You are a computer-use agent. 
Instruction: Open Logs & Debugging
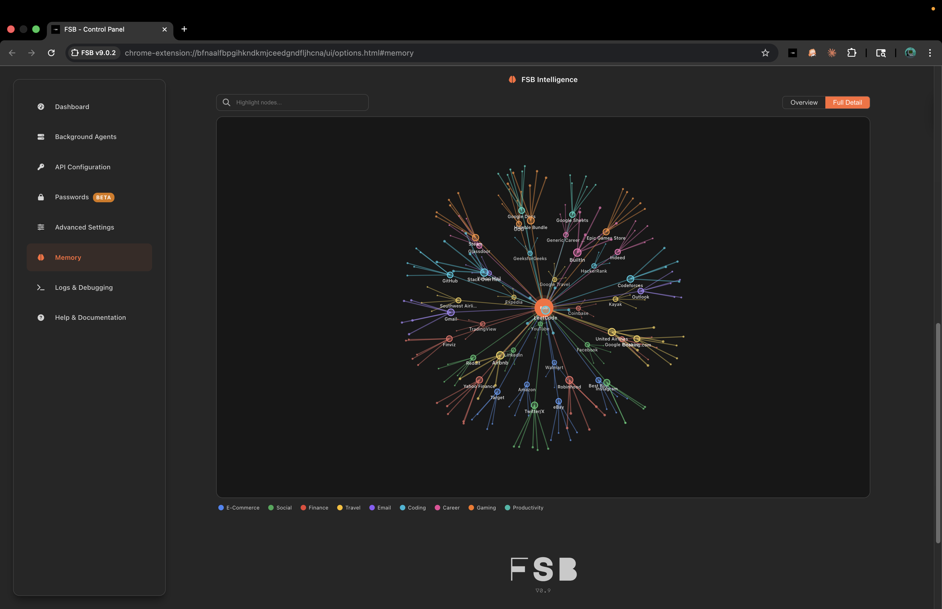tap(89, 288)
